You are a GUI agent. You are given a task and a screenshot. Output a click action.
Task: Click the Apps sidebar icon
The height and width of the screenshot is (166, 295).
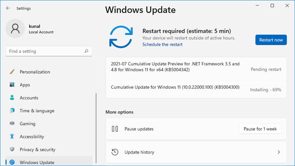click(x=12, y=85)
